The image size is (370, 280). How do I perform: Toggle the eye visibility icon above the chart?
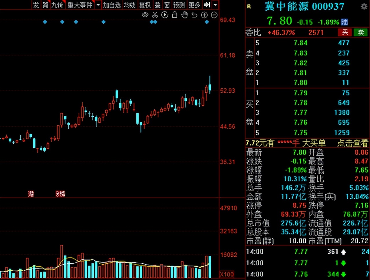coord(145,15)
